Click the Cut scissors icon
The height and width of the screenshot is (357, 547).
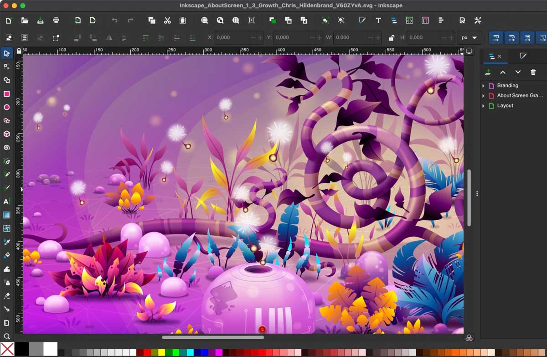click(x=167, y=21)
